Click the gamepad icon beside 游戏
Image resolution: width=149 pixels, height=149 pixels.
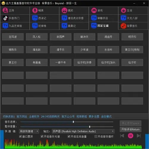(x=94, y=10)
